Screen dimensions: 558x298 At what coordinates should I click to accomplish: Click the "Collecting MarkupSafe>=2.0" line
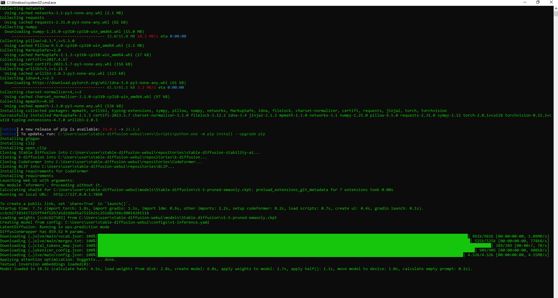coord(30,50)
